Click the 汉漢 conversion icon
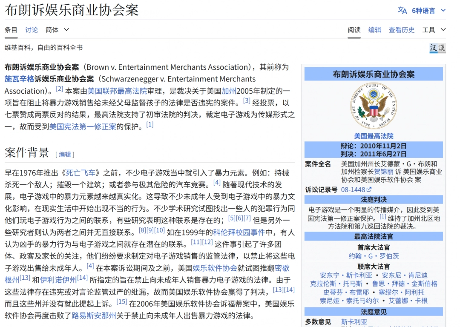Image resolution: width=460 pixels, height=327 pixels. point(437,48)
